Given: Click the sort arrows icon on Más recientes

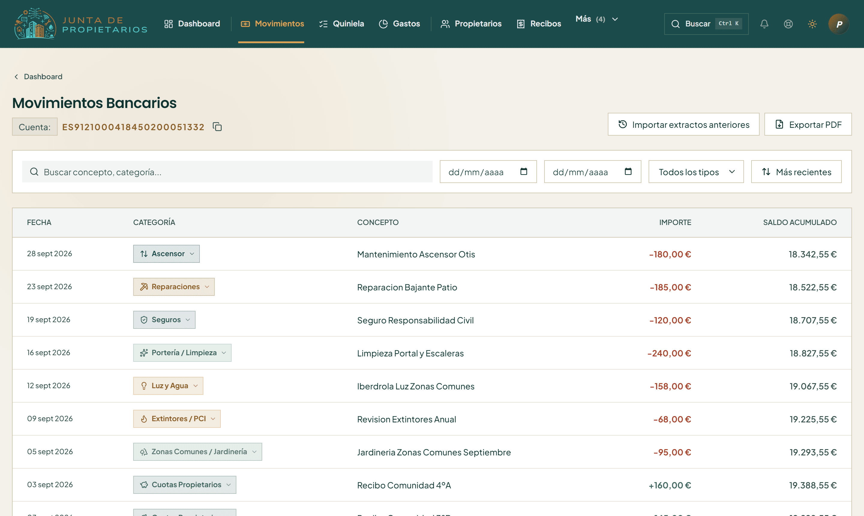Looking at the screenshot, I should click(x=766, y=172).
